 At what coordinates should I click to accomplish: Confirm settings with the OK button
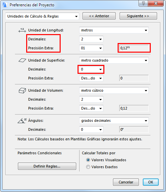151,182
